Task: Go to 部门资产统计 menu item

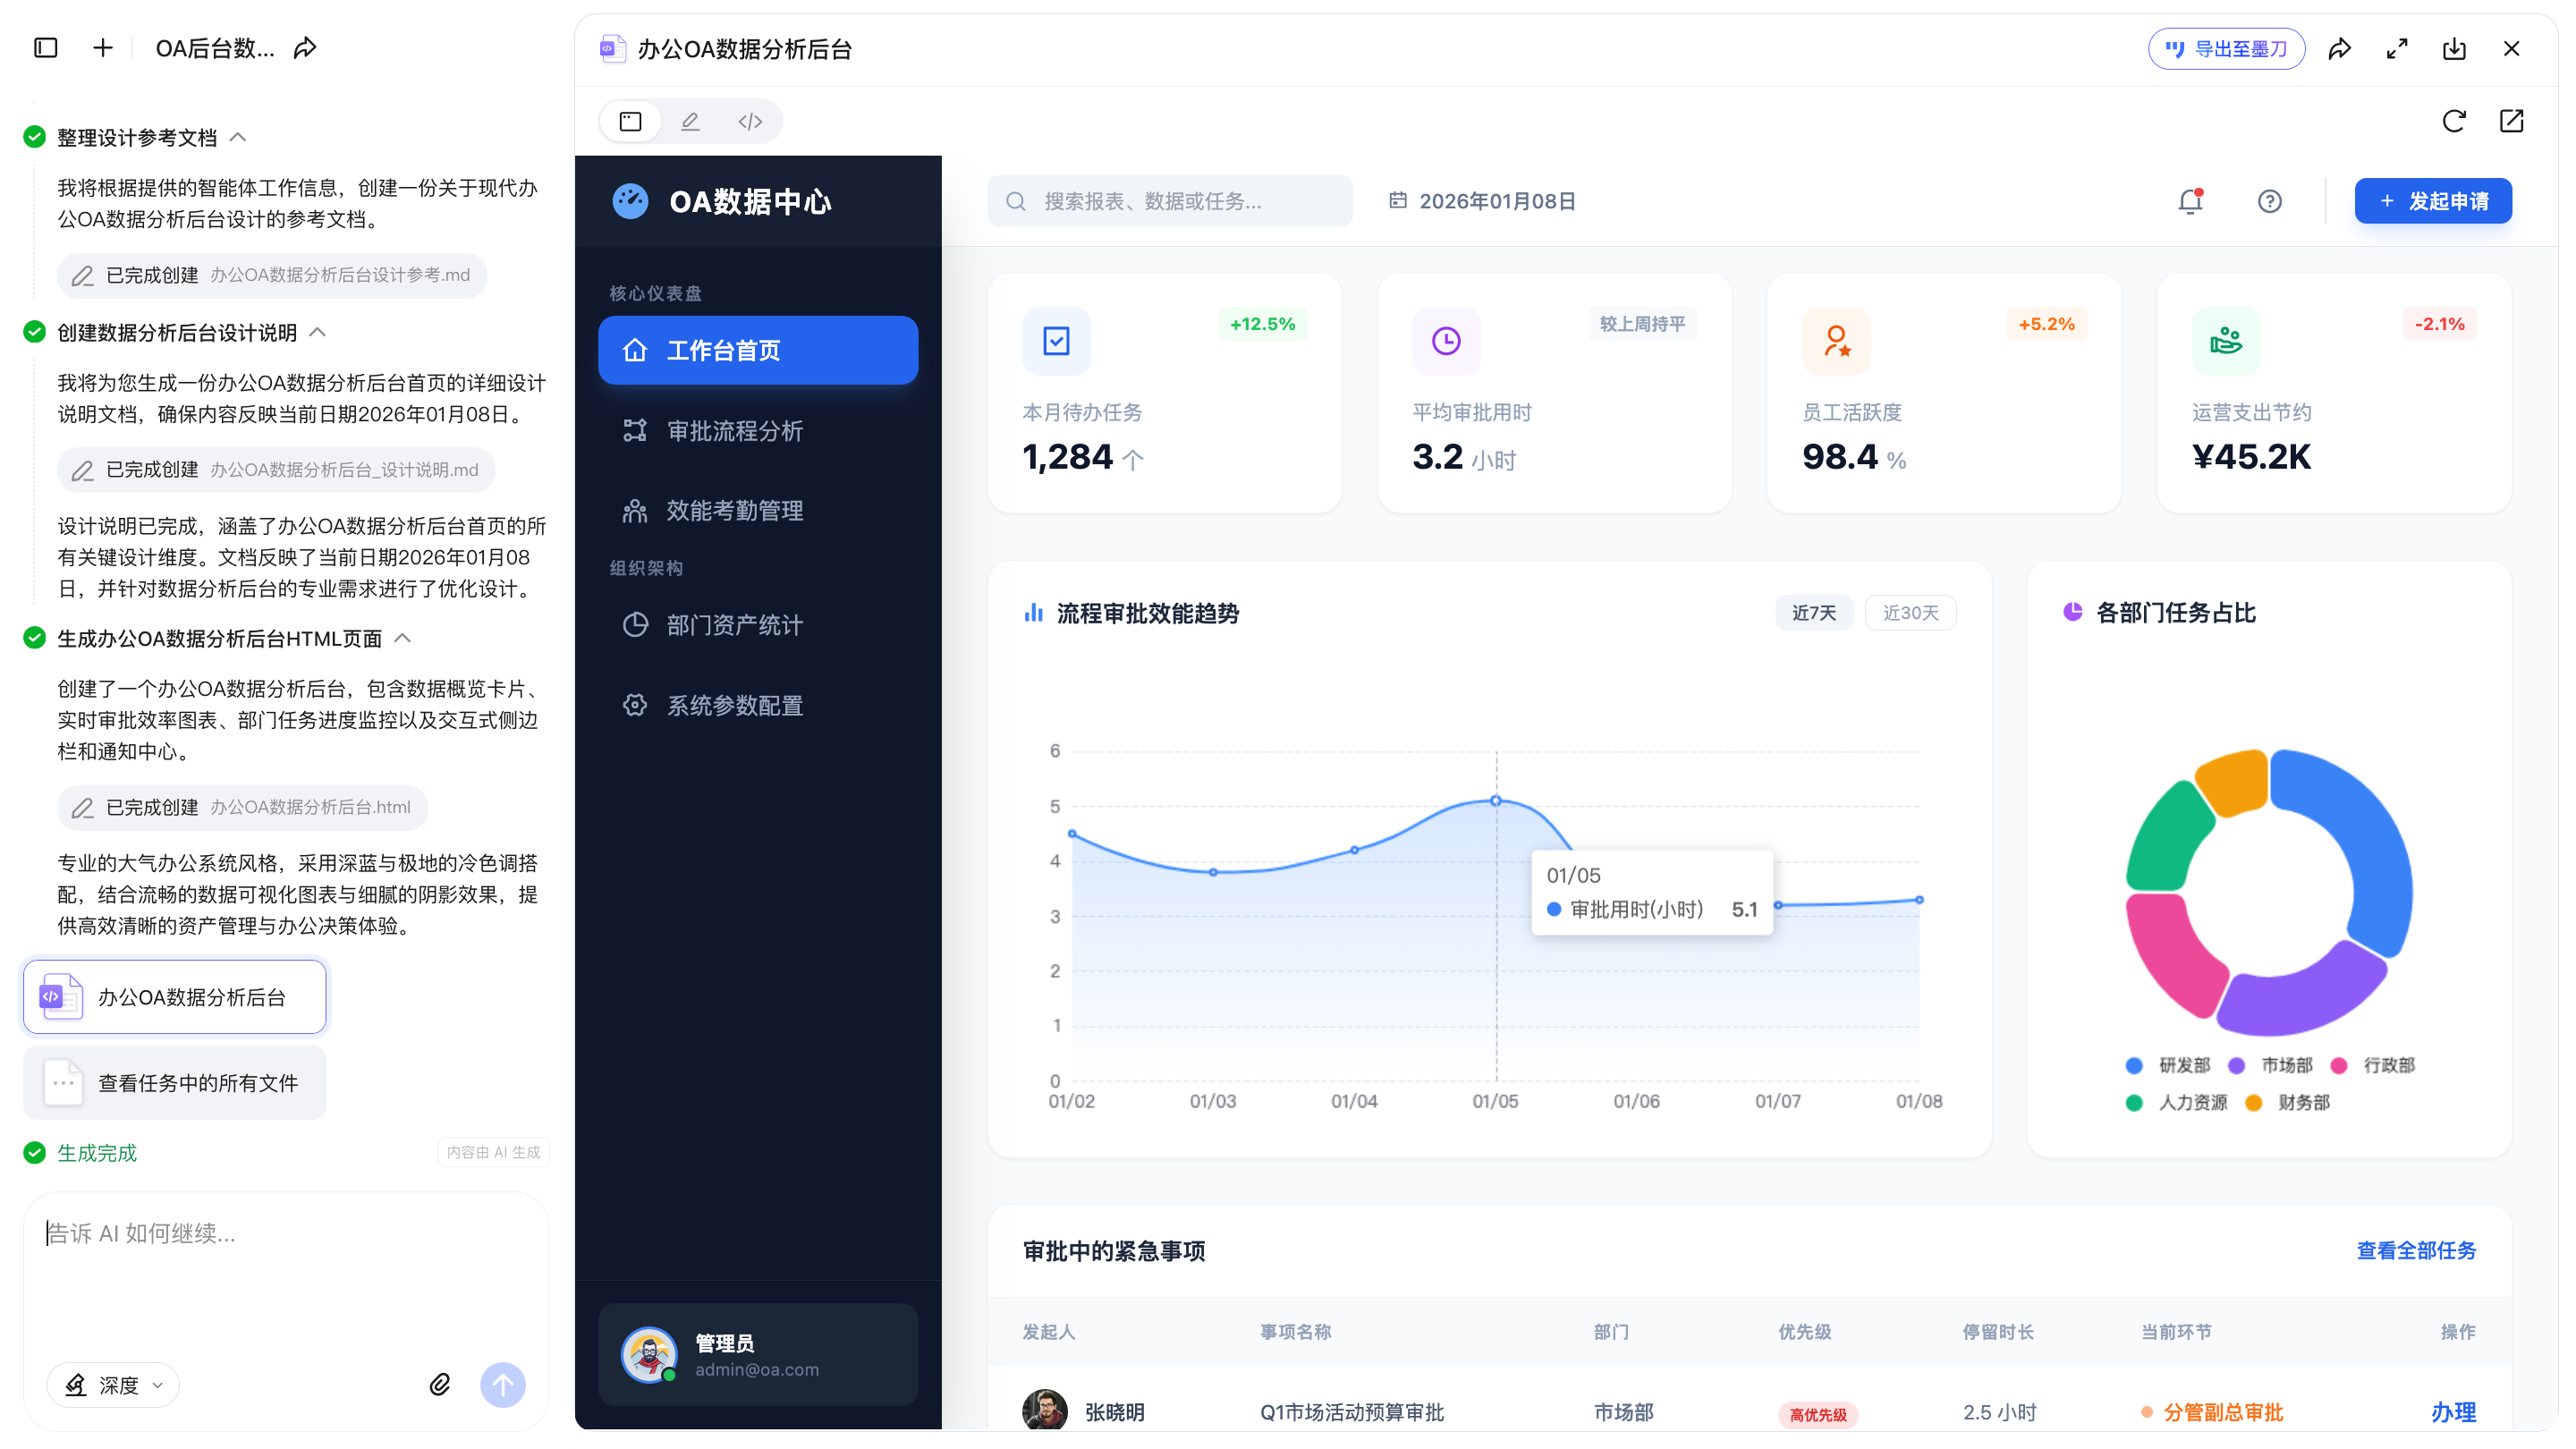Action: tap(734, 625)
